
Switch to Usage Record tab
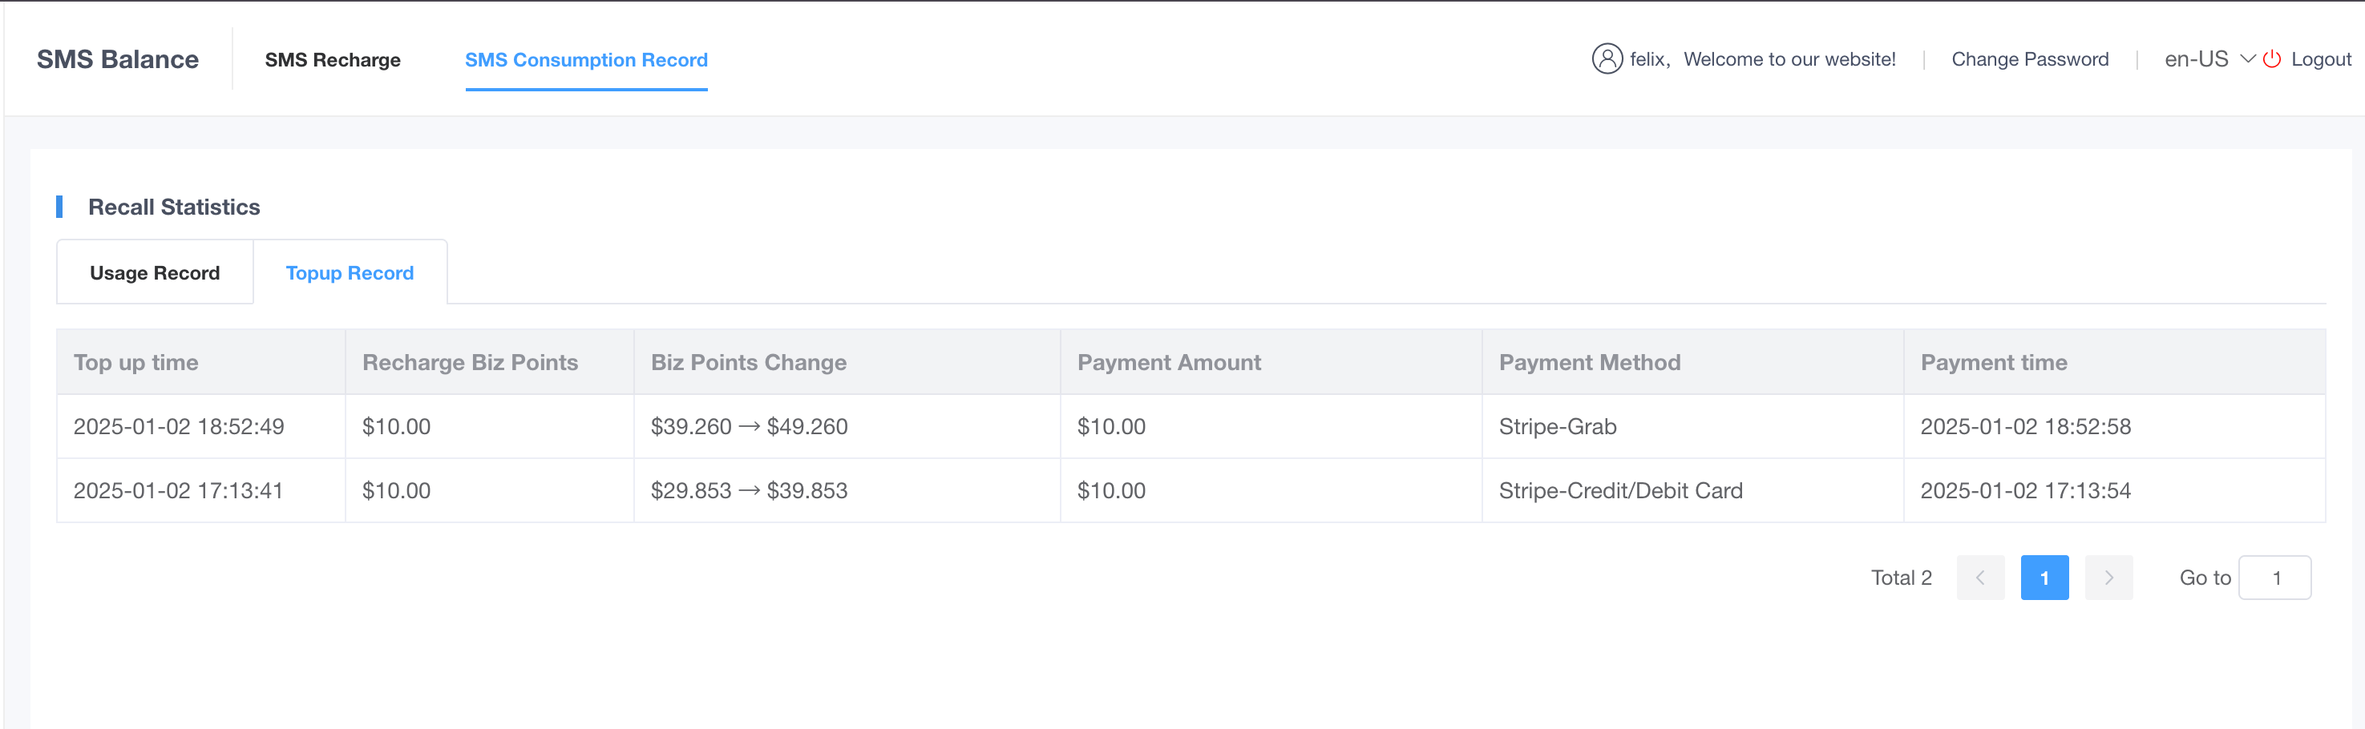click(x=156, y=272)
